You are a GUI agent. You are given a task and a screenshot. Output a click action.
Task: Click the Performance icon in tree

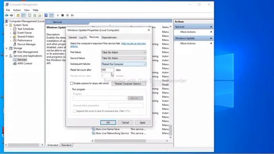point(15,40)
